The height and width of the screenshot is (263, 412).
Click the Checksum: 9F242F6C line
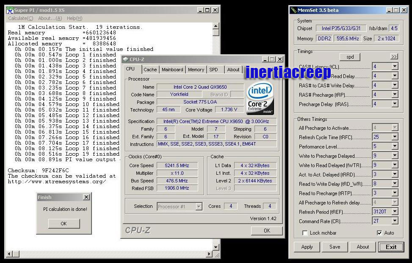39,171
